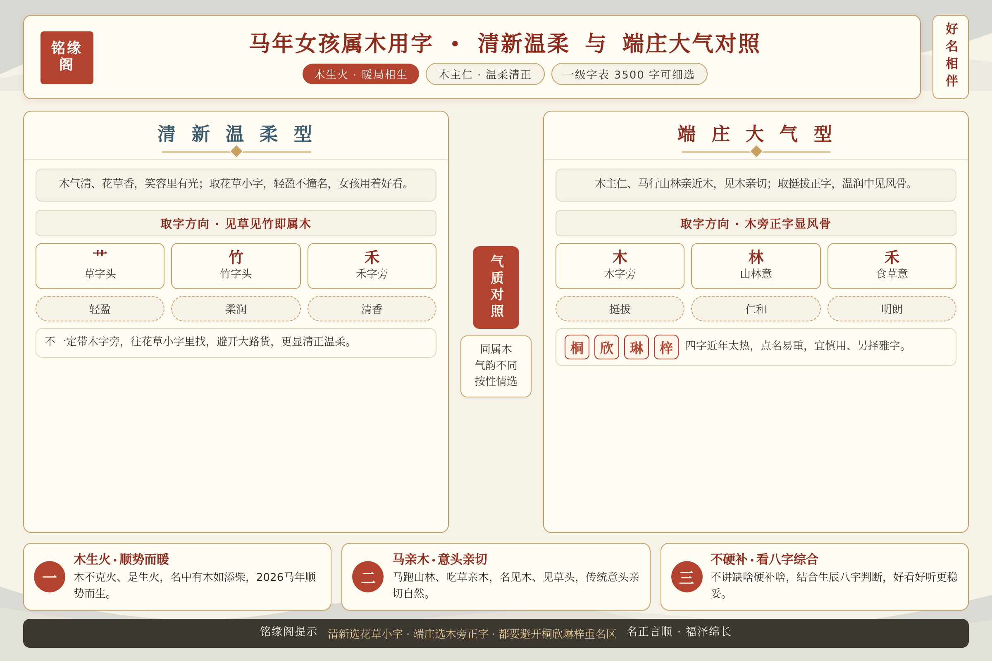
Task: Click the 气质对照 red center badge
Action: (496, 288)
